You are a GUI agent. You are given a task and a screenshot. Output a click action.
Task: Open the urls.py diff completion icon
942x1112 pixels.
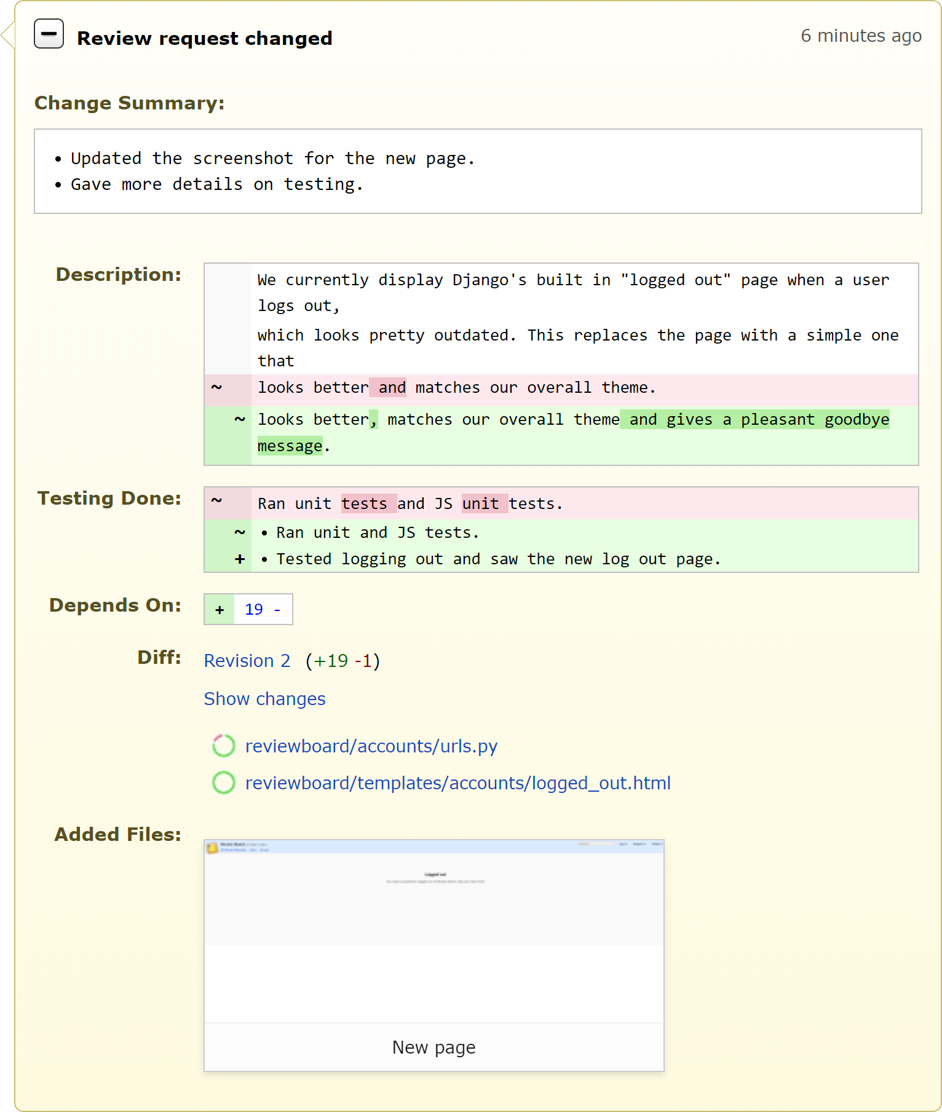(224, 746)
